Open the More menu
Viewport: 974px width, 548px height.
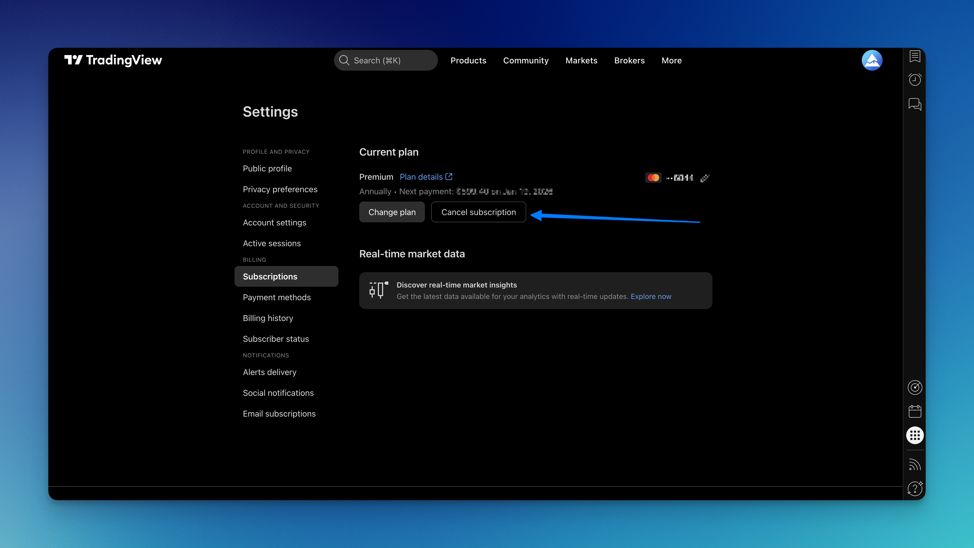coord(671,61)
